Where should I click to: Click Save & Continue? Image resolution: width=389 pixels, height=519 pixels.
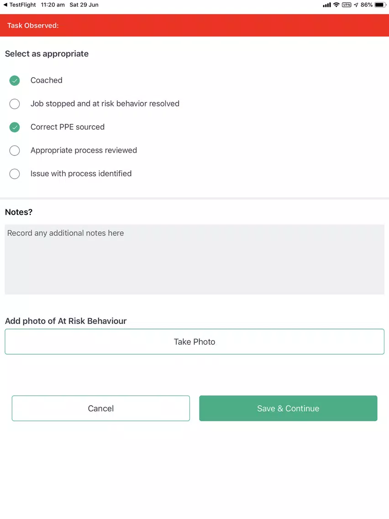288,408
